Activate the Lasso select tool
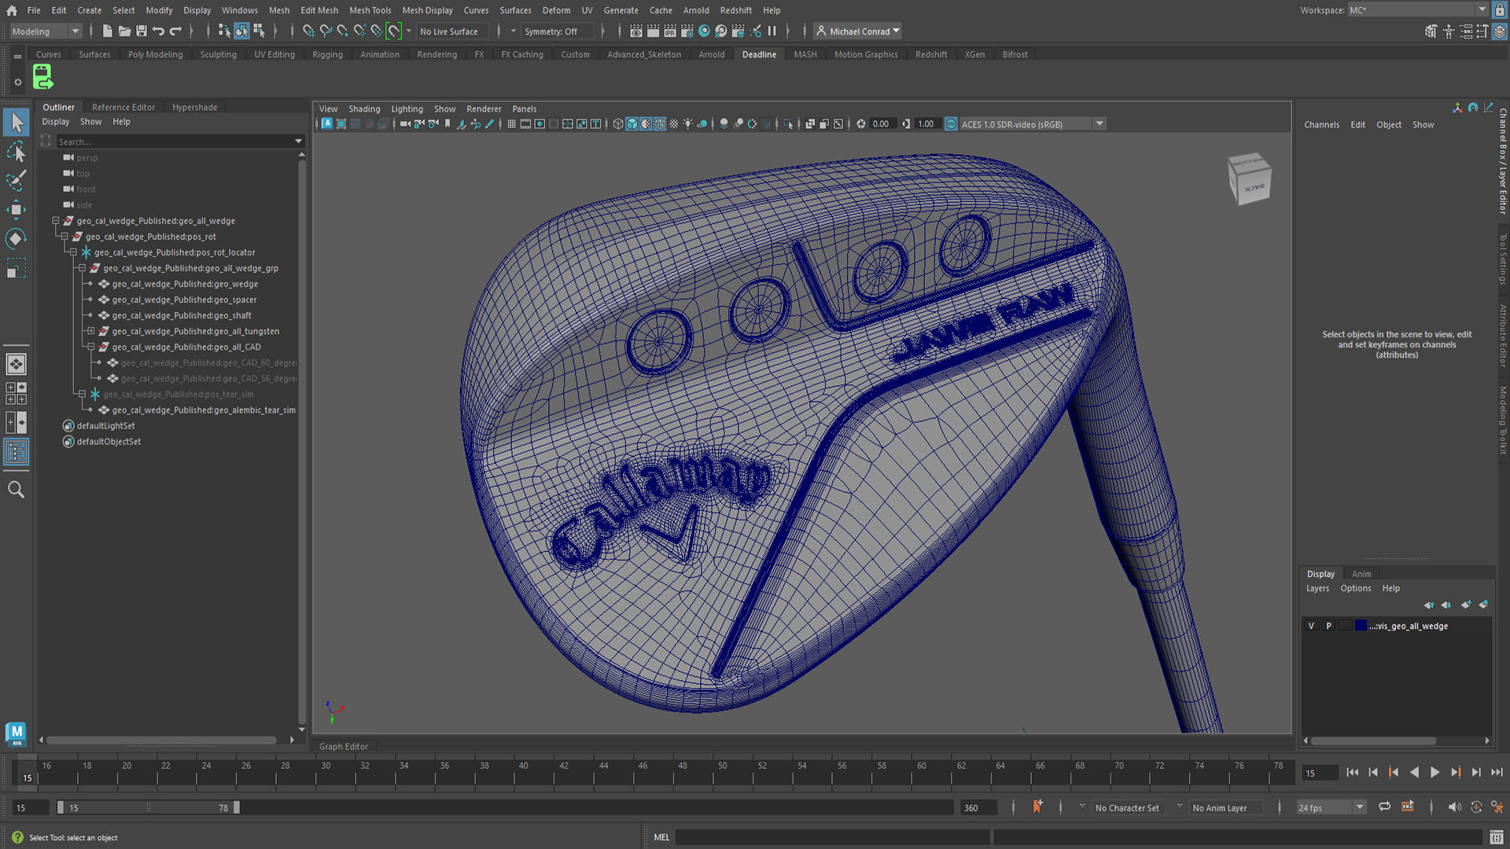 pos(16,152)
